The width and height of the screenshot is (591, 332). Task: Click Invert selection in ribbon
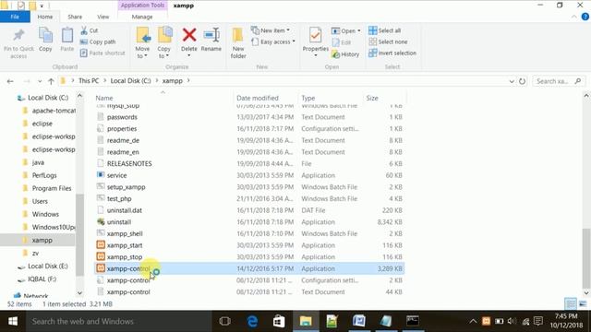point(392,53)
